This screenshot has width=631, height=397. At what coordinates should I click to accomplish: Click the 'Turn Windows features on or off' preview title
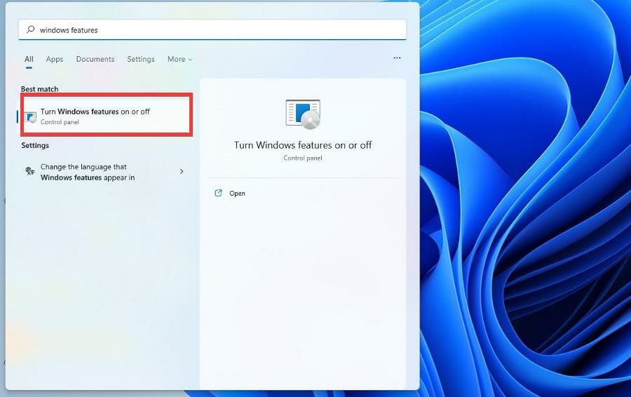303,145
